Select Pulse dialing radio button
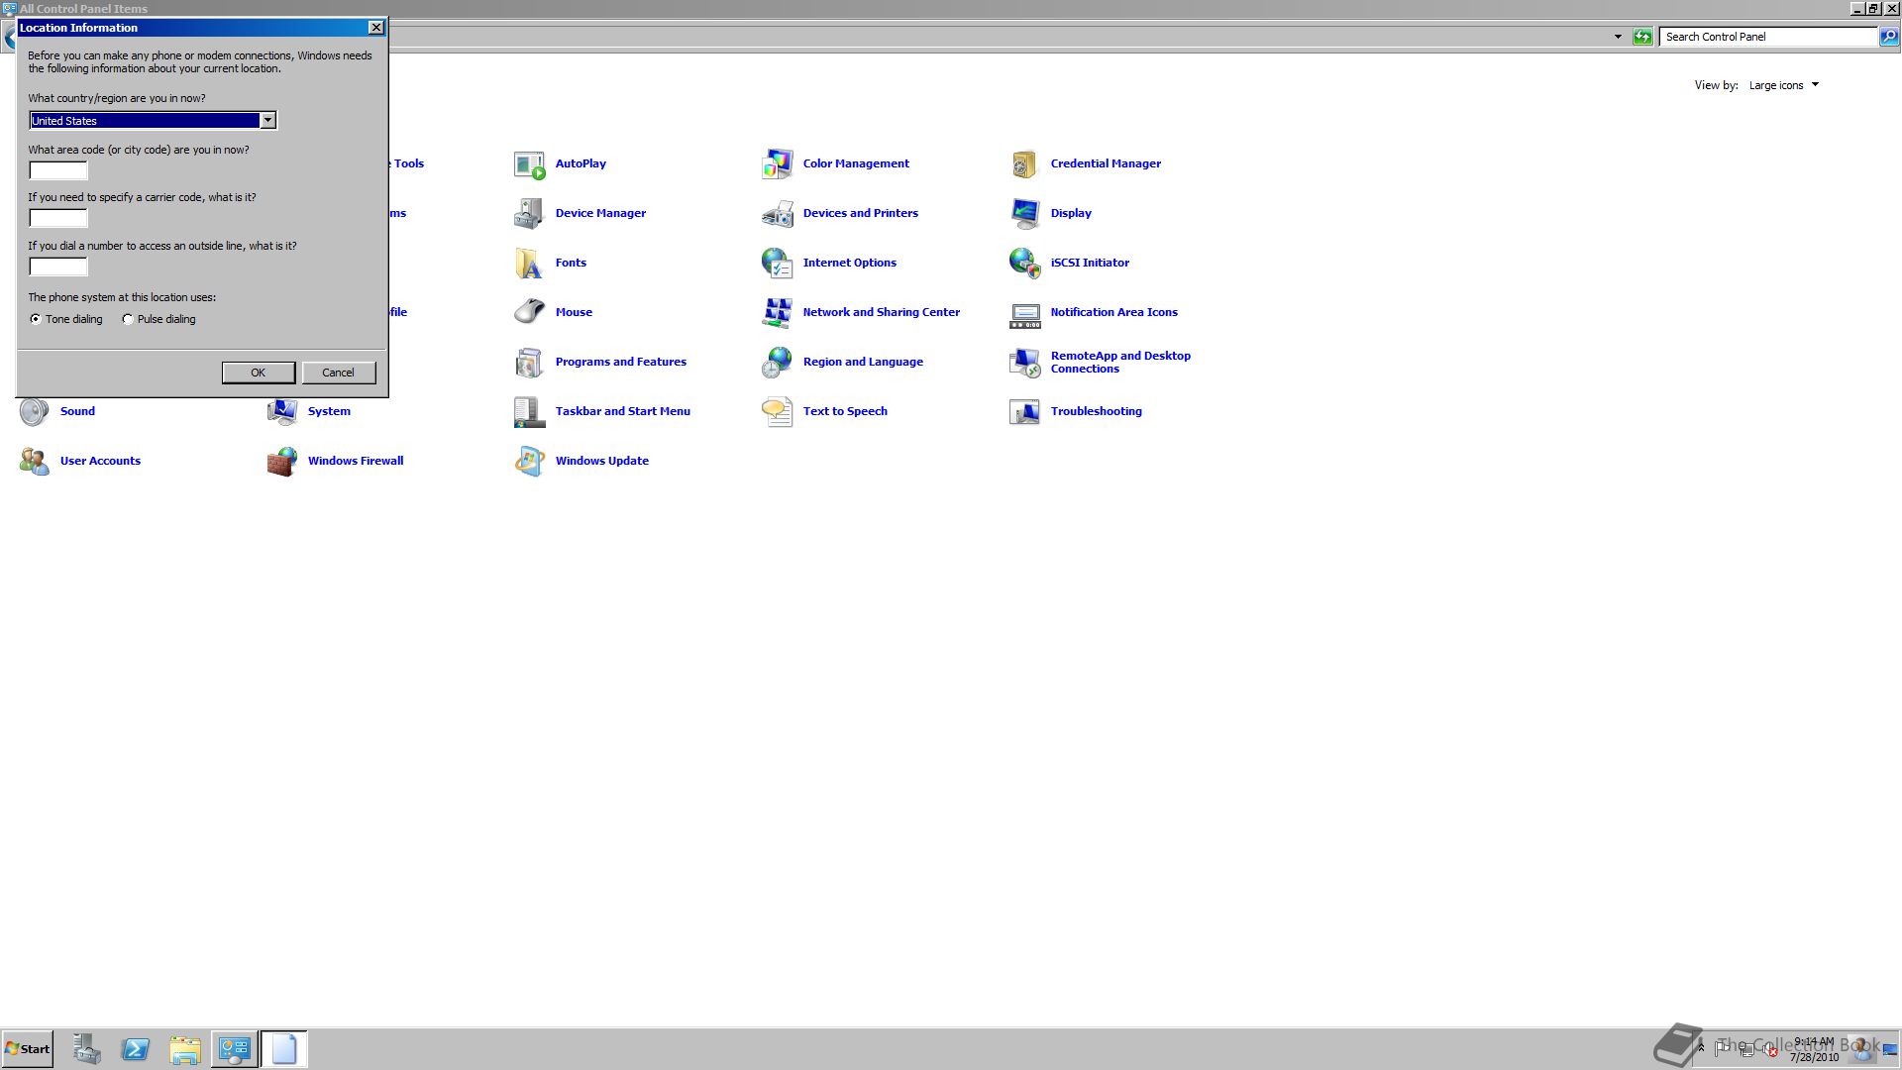This screenshot has height=1070, width=1902. (128, 319)
